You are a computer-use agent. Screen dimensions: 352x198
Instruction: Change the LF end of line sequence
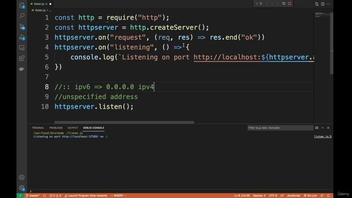coord(282,196)
